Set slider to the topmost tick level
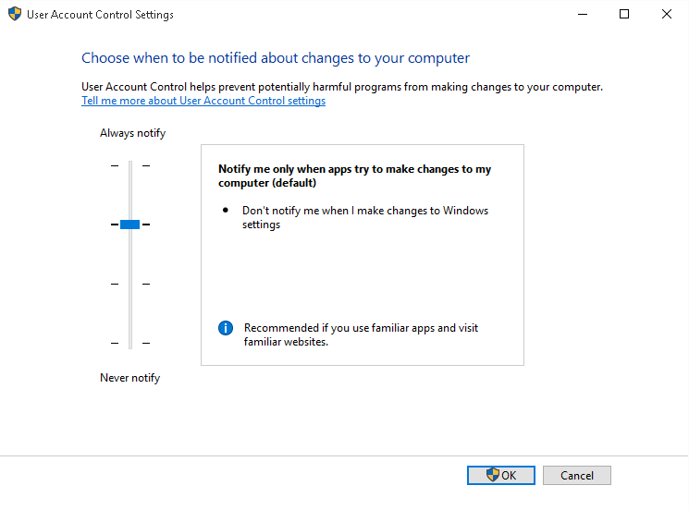689x510 pixels. pyautogui.click(x=130, y=165)
